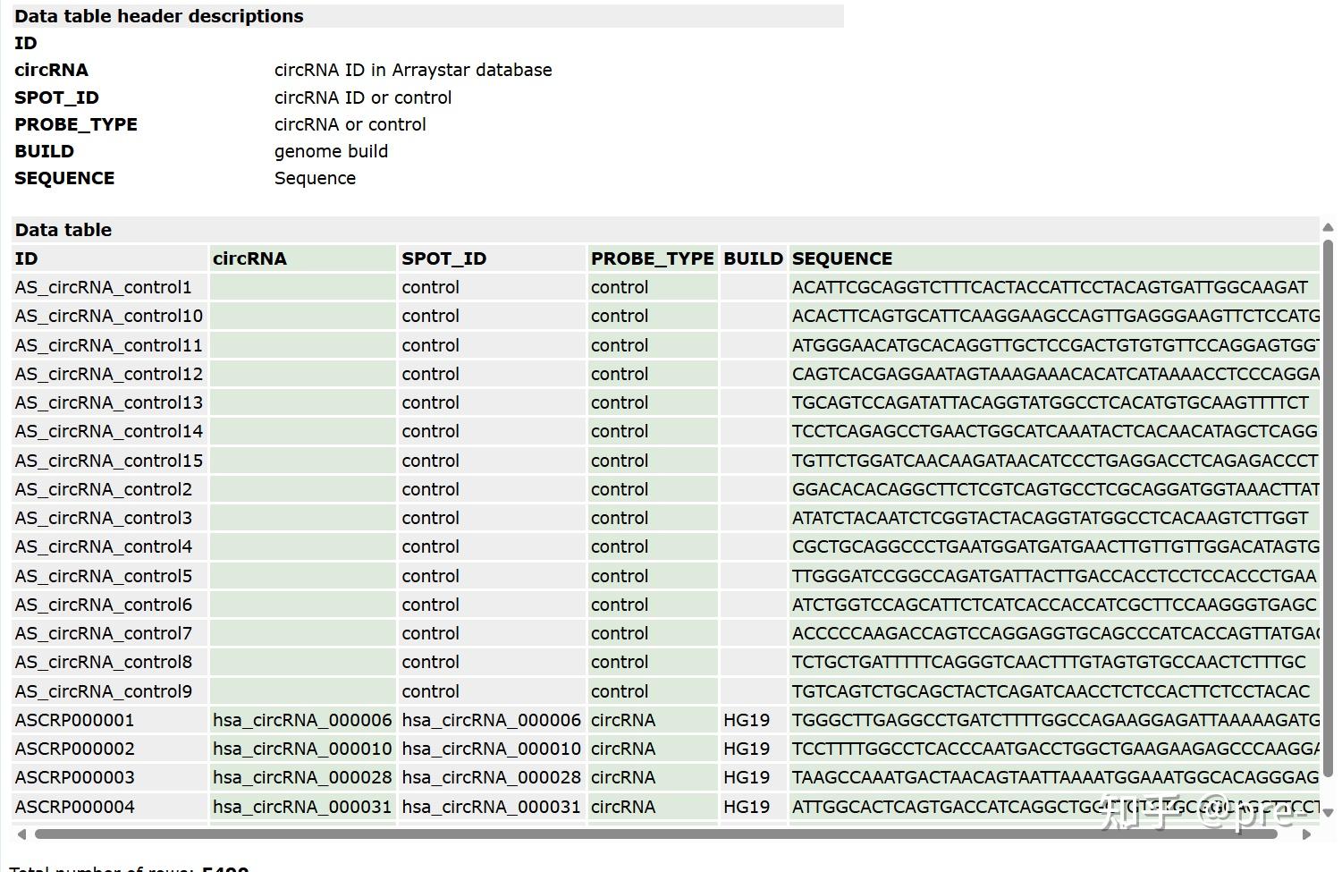Click hsa_circRNA_000010 in the circRNA column
Image resolution: width=1342 pixels, height=872 pixels.
(302, 749)
